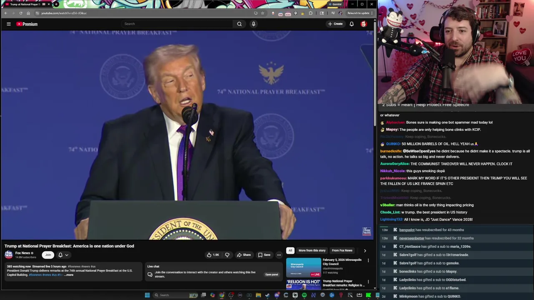Click Ladycliniks gifted sub to OGDisturbed
The height and width of the screenshot is (300, 534).
[x=433, y=280]
